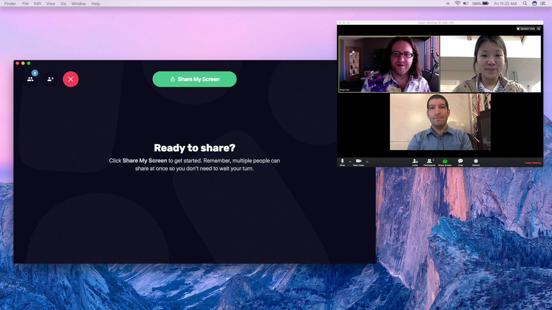This screenshot has width=552, height=310.
Task: Click the volume icon in menu bar
Action: 466,3
